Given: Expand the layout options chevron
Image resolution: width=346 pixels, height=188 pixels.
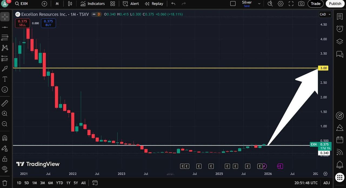Looking at the screenshot, I should (259, 4).
